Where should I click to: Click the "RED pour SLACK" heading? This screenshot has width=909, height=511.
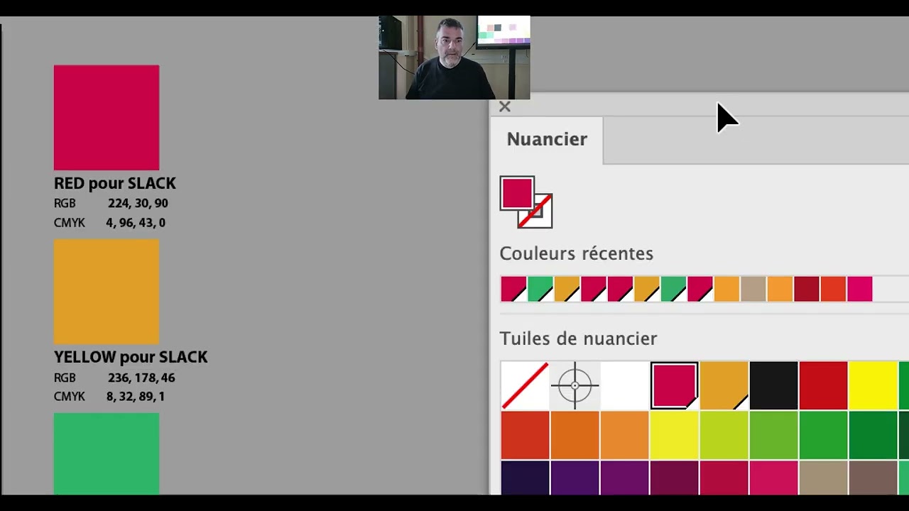click(115, 184)
